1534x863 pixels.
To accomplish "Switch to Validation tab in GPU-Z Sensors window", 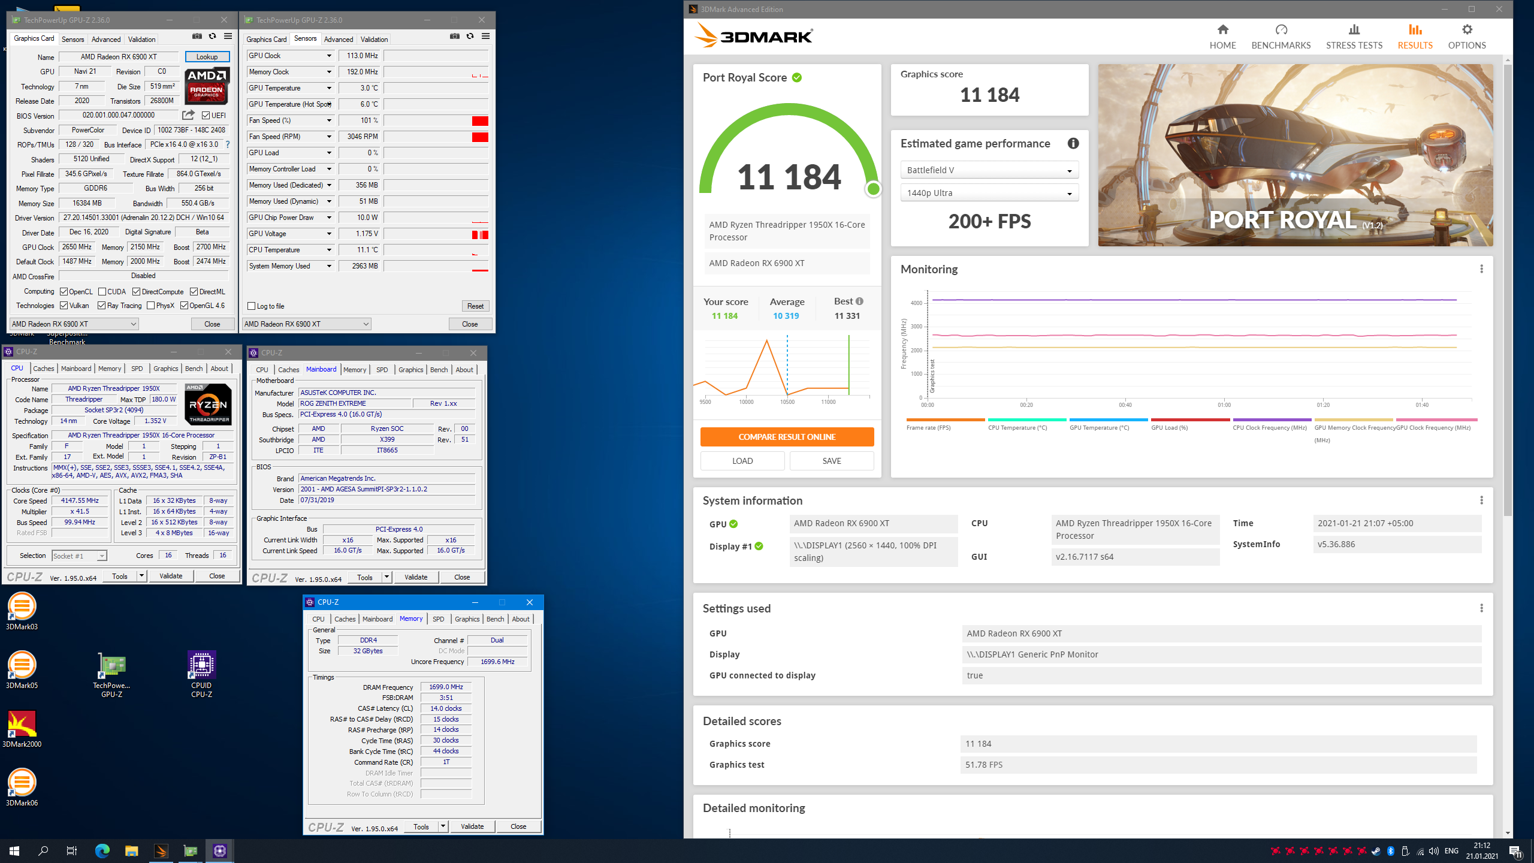I will 374,40.
